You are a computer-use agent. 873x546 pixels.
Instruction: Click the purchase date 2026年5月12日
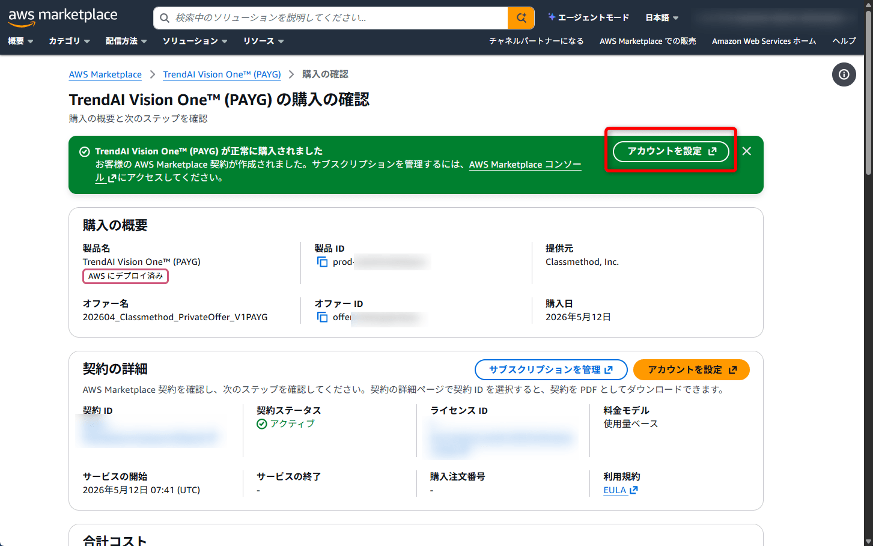coord(578,317)
